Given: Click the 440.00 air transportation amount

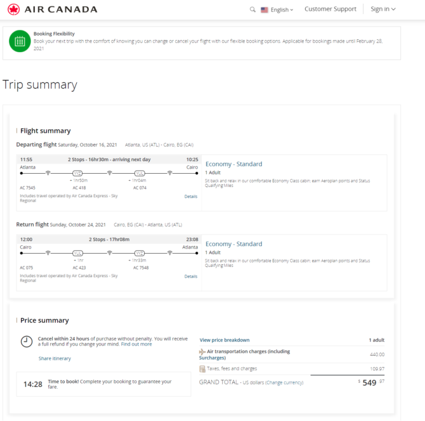Looking at the screenshot, I should click(377, 354).
